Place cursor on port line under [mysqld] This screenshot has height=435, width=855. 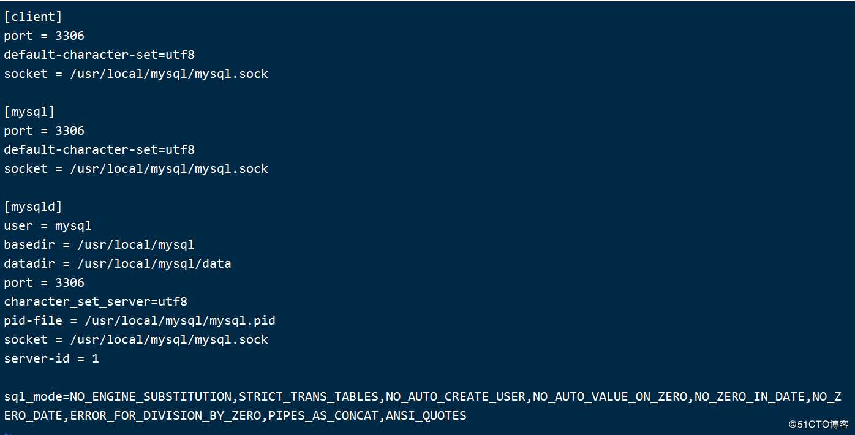pos(44,283)
